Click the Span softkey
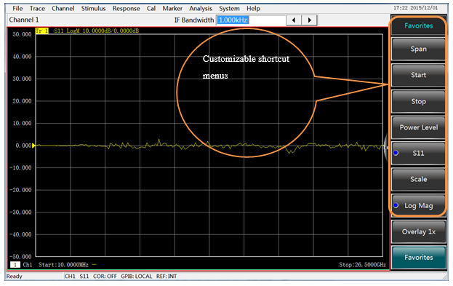 (x=418, y=49)
